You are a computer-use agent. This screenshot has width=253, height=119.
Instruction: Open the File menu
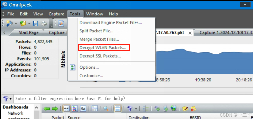[11, 14]
